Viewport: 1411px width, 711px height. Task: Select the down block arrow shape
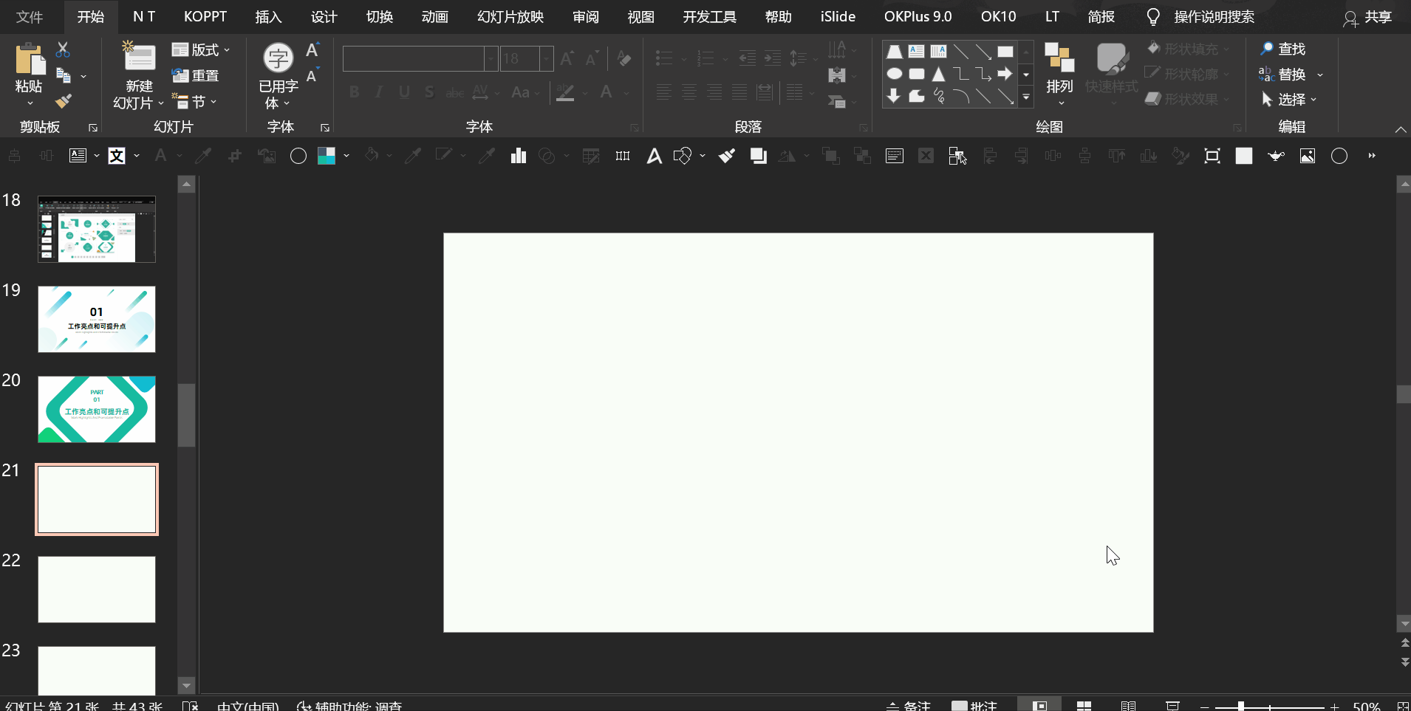coord(894,96)
